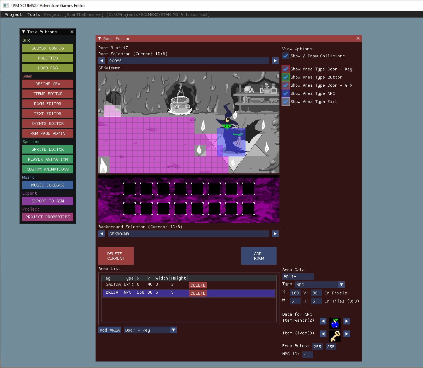Open TEXT EDITOR
The image size is (423, 368).
point(48,114)
